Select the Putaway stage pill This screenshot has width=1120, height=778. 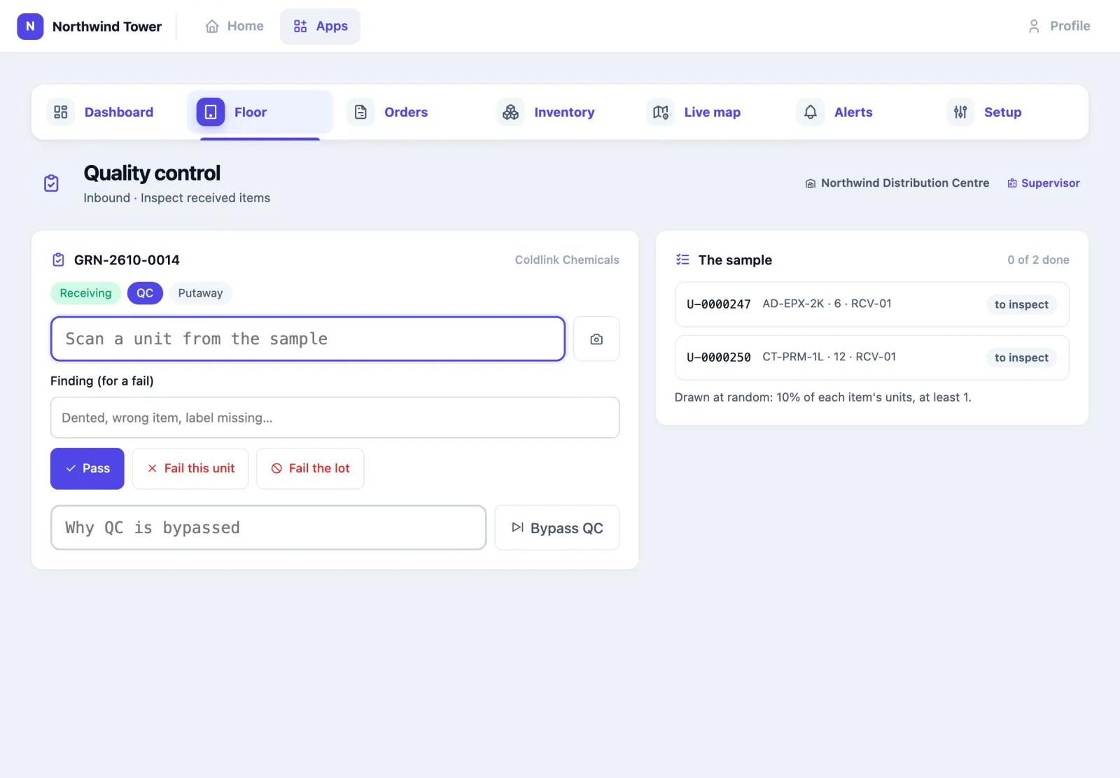200,293
